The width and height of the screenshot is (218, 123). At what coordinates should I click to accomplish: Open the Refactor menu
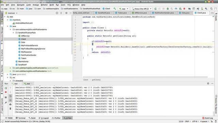tap(44, 5)
